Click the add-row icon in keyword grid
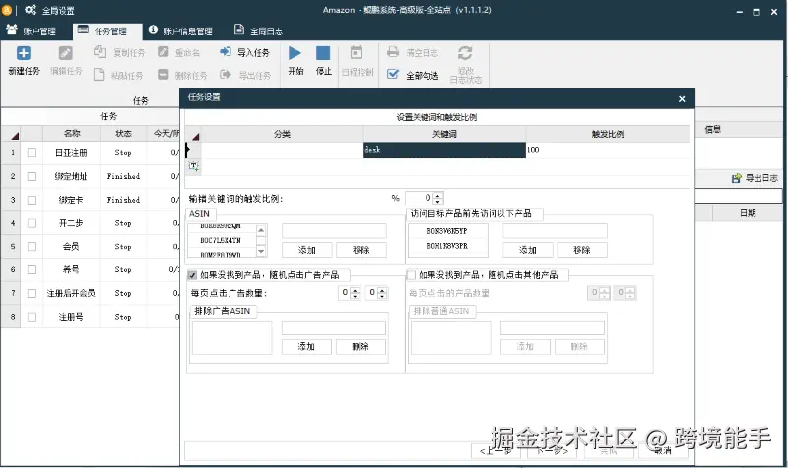Screen dimensions: 788x468 (x=193, y=166)
